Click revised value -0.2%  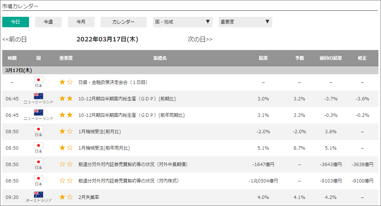(x=362, y=115)
